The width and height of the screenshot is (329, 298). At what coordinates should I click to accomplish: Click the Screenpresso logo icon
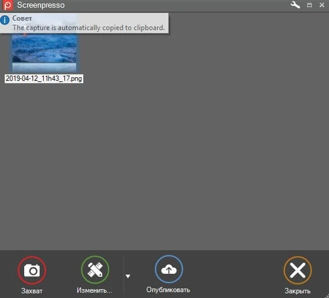coord(8,5)
